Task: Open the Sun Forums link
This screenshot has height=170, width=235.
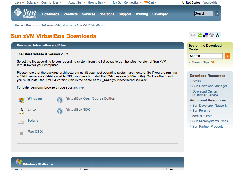Action: pos(201,111)
